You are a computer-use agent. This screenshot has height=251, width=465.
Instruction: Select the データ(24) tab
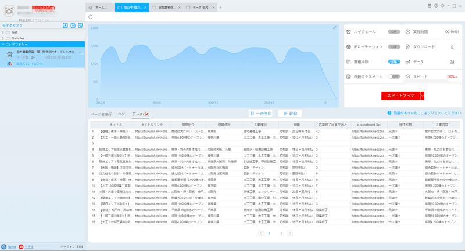[141, 114]
